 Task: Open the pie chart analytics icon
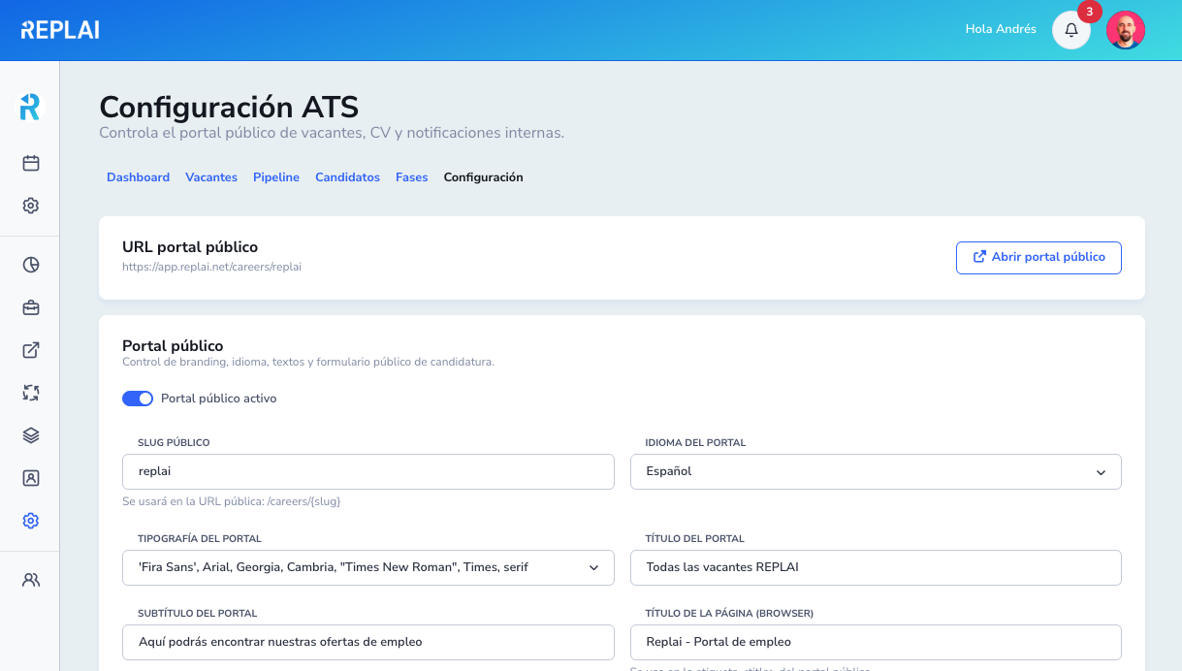pos(30,264)
